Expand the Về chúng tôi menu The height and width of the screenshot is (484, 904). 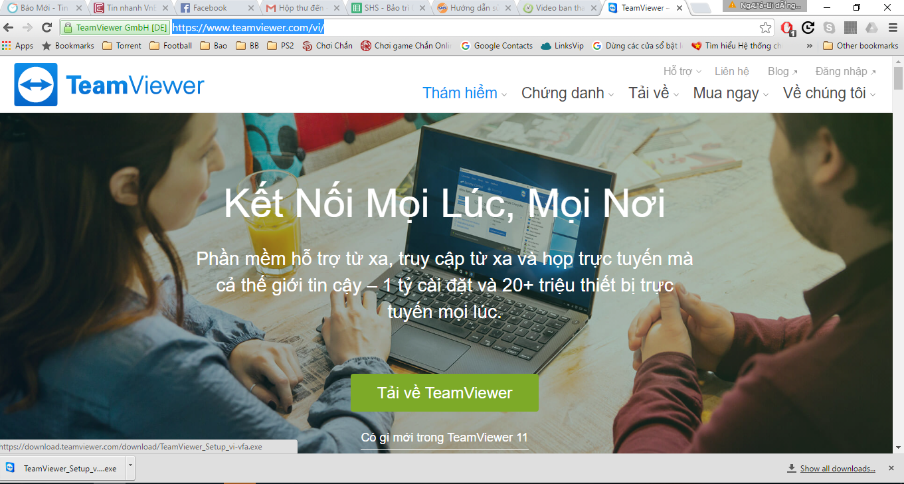click(x=830, y=94)
